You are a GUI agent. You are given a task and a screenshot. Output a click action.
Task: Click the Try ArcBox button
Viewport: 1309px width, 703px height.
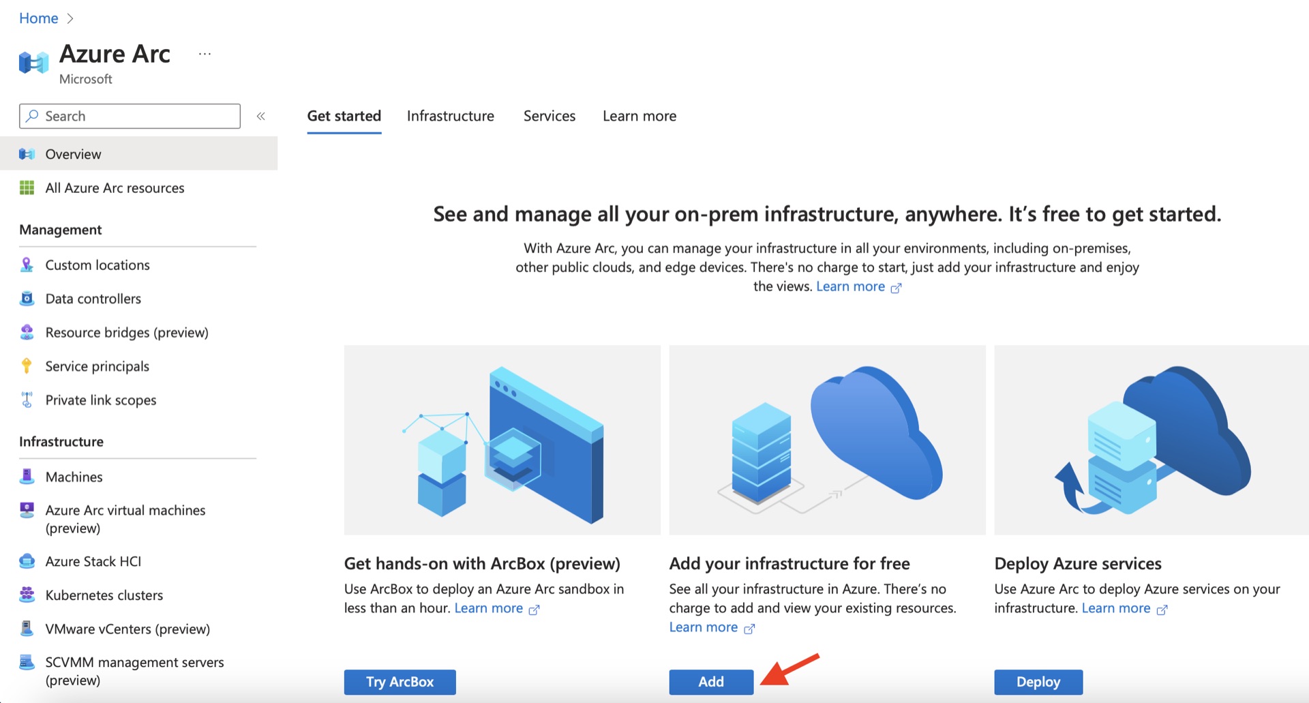pos(400,681)
